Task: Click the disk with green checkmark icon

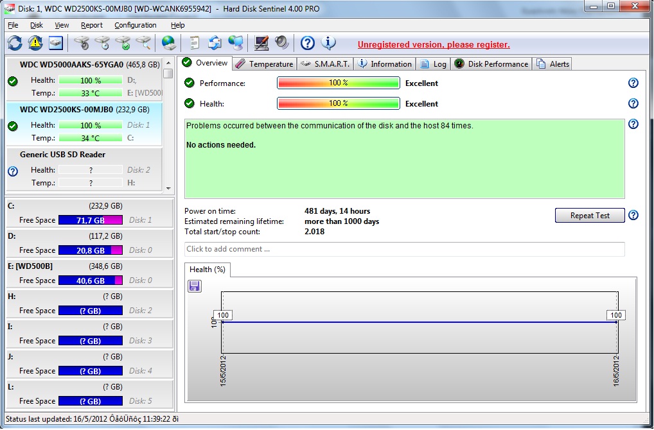Action: (123, 42)
